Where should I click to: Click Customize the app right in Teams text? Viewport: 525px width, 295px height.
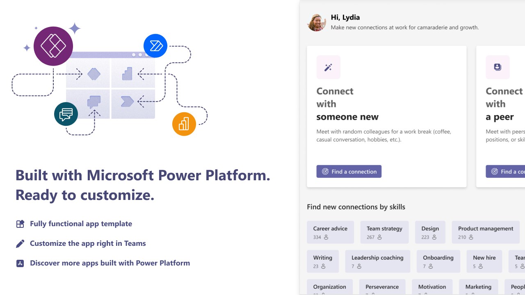[x=88, y=243]
